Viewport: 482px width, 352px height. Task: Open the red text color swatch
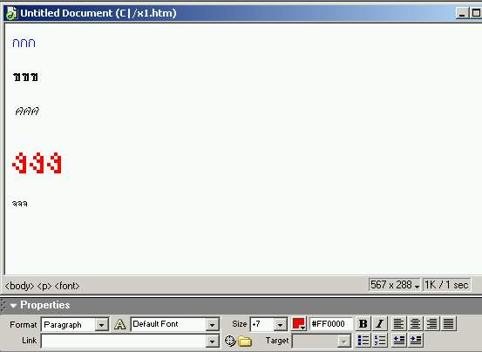coord(298,324)
